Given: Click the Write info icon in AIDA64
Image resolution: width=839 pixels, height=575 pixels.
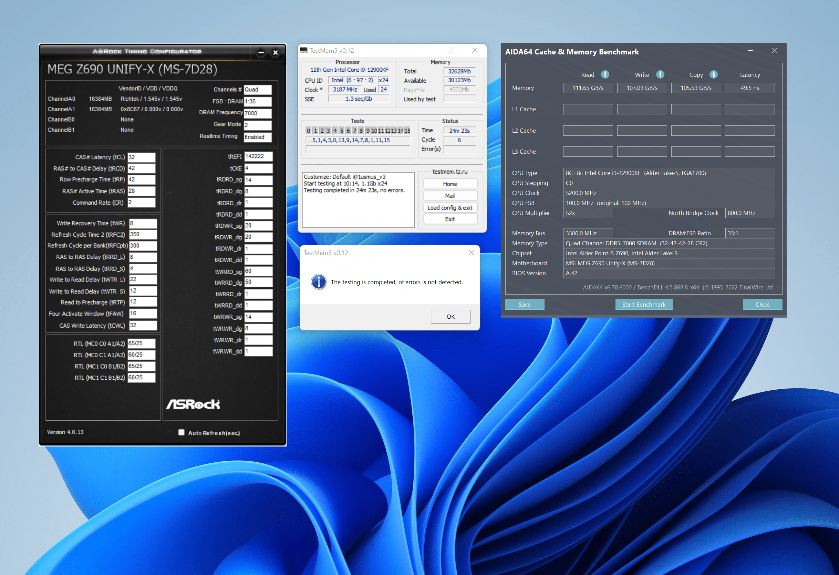Looking at the screenshot, I should (x=660, y=74).
